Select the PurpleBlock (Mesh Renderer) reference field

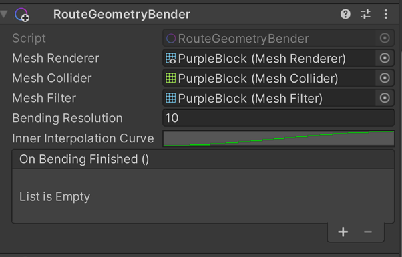click(269, 58)
